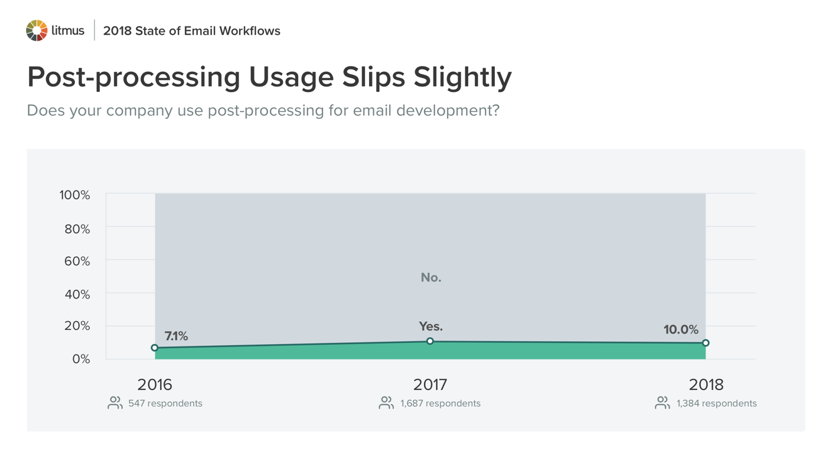
Task: Select the 2017 data point on the line
Action: [x=430, y=341]
